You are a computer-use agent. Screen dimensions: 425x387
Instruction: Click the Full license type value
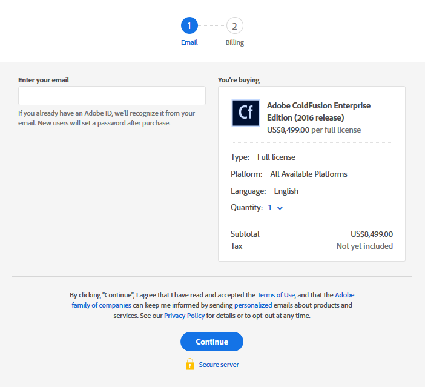276,157
